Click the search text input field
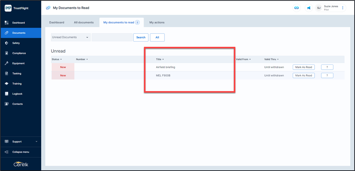Image resolution: width=355 pixels, height=171 pixels. tap(112, 37)
